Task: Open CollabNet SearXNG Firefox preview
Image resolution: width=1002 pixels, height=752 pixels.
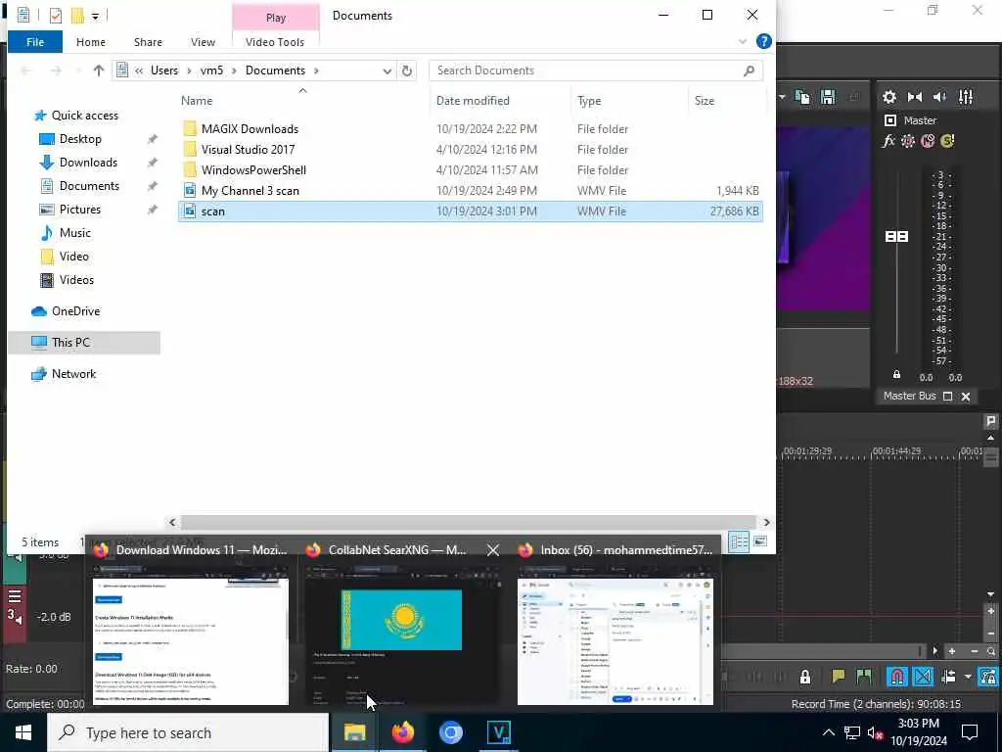Action: (x=402, y=624)
